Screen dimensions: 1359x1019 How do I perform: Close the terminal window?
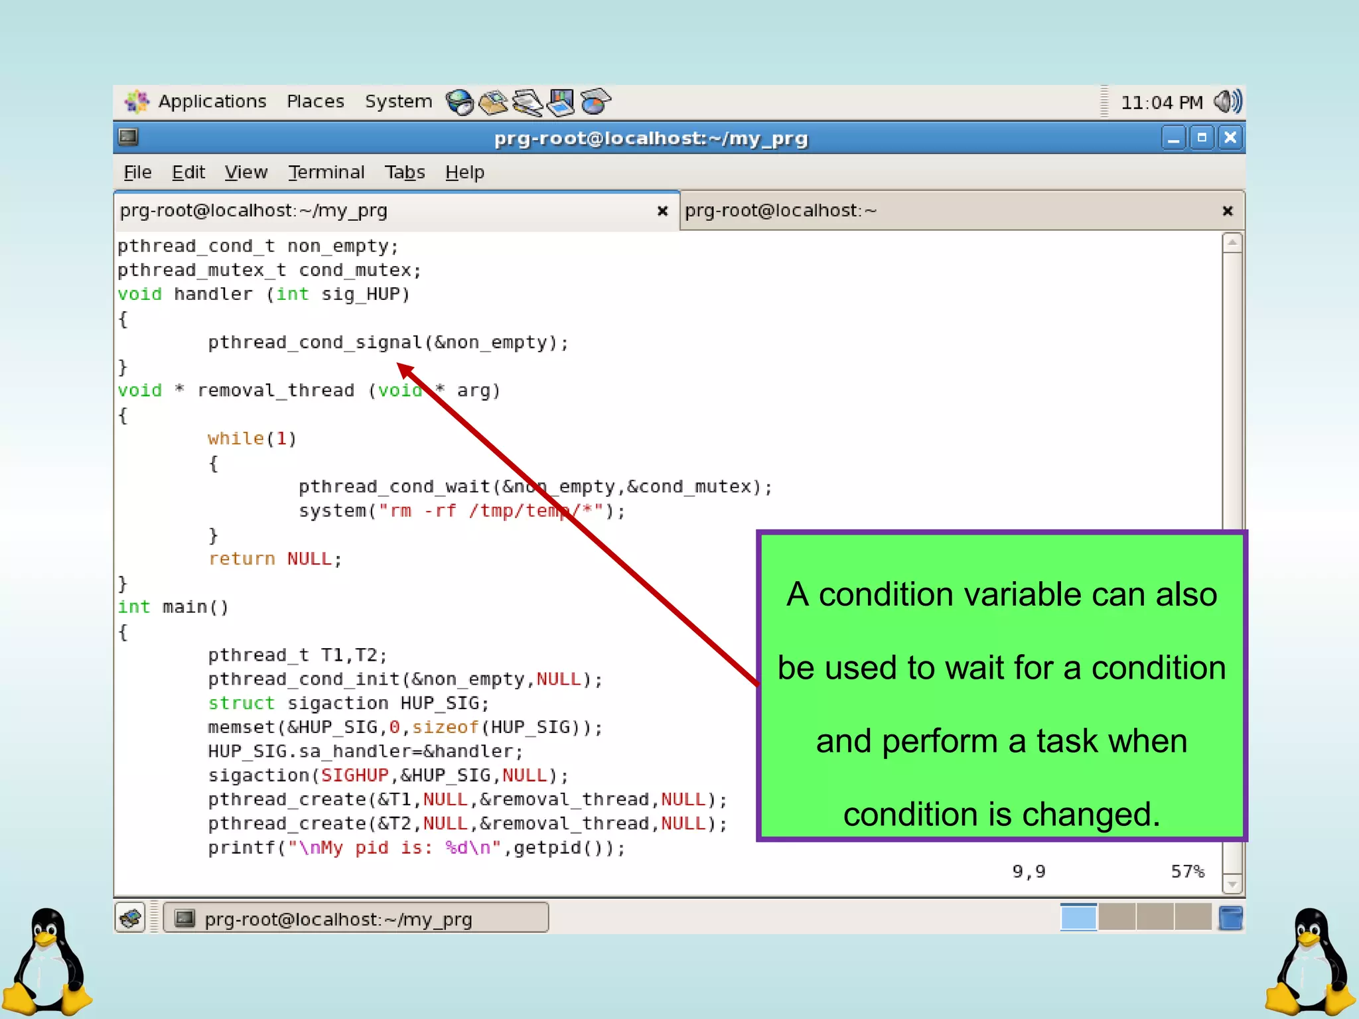pos(1230,138)
